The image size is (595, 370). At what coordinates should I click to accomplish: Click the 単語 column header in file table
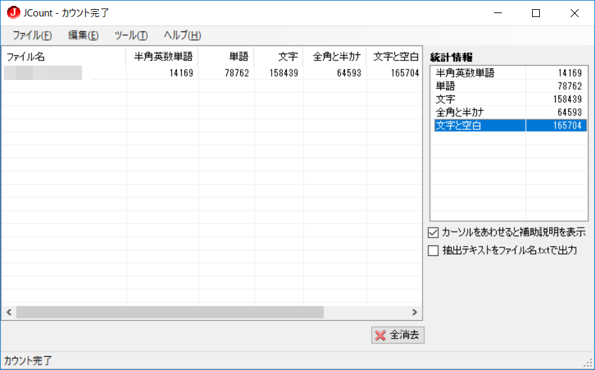tap(226, 56)
